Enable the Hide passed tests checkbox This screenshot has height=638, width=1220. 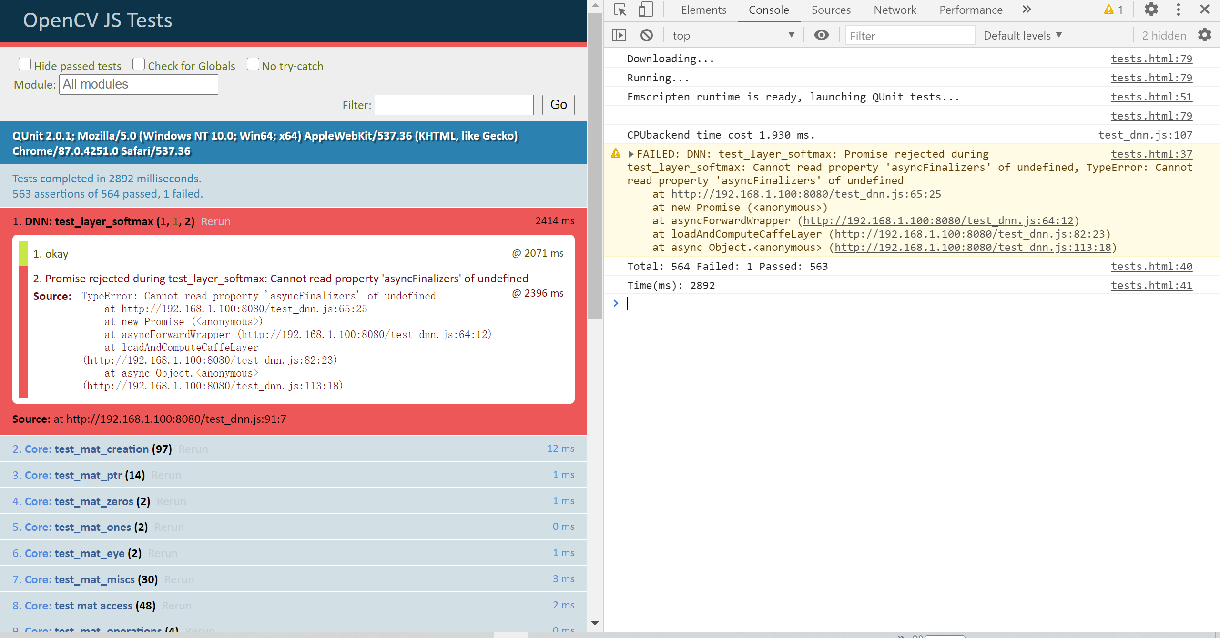[25, 63]
